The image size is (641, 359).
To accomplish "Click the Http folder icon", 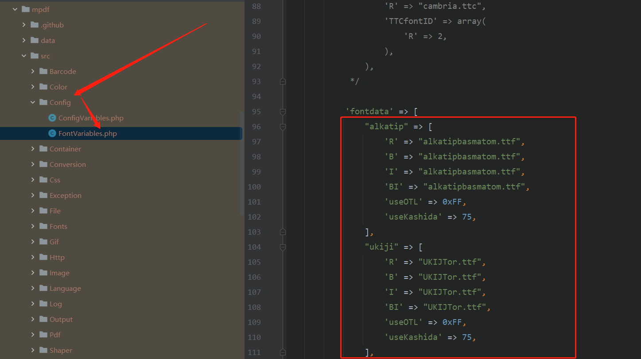I will click(43, 257).
